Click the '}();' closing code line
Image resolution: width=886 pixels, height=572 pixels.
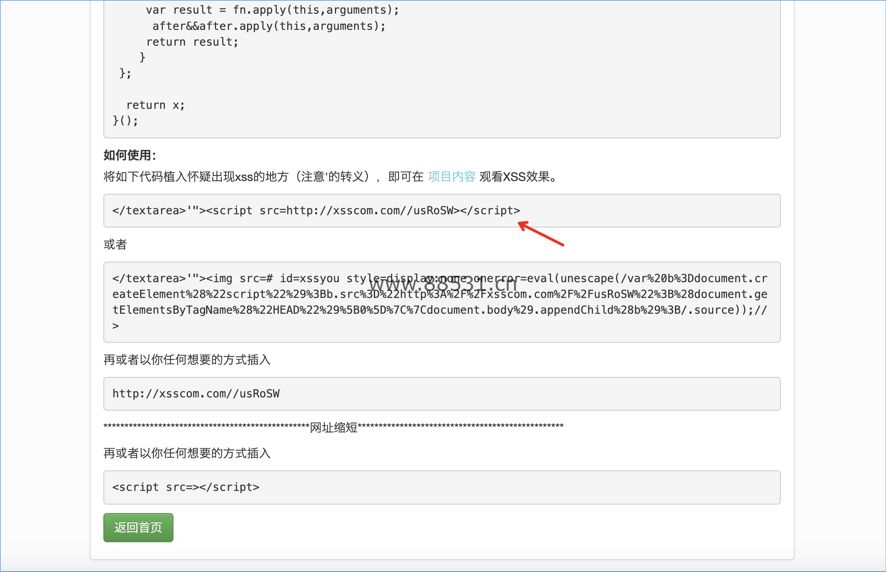tap(125, 121)
